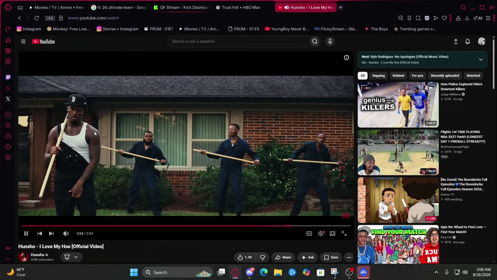Click the address bar URL
This screenshot has height=280, width=497.
pyautogui.click(x=93, y=18)
